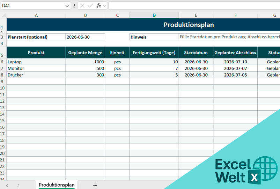Click the 'Geplante Menge' column heading
This screenshot has height=189, width=280.
[85, 53]
